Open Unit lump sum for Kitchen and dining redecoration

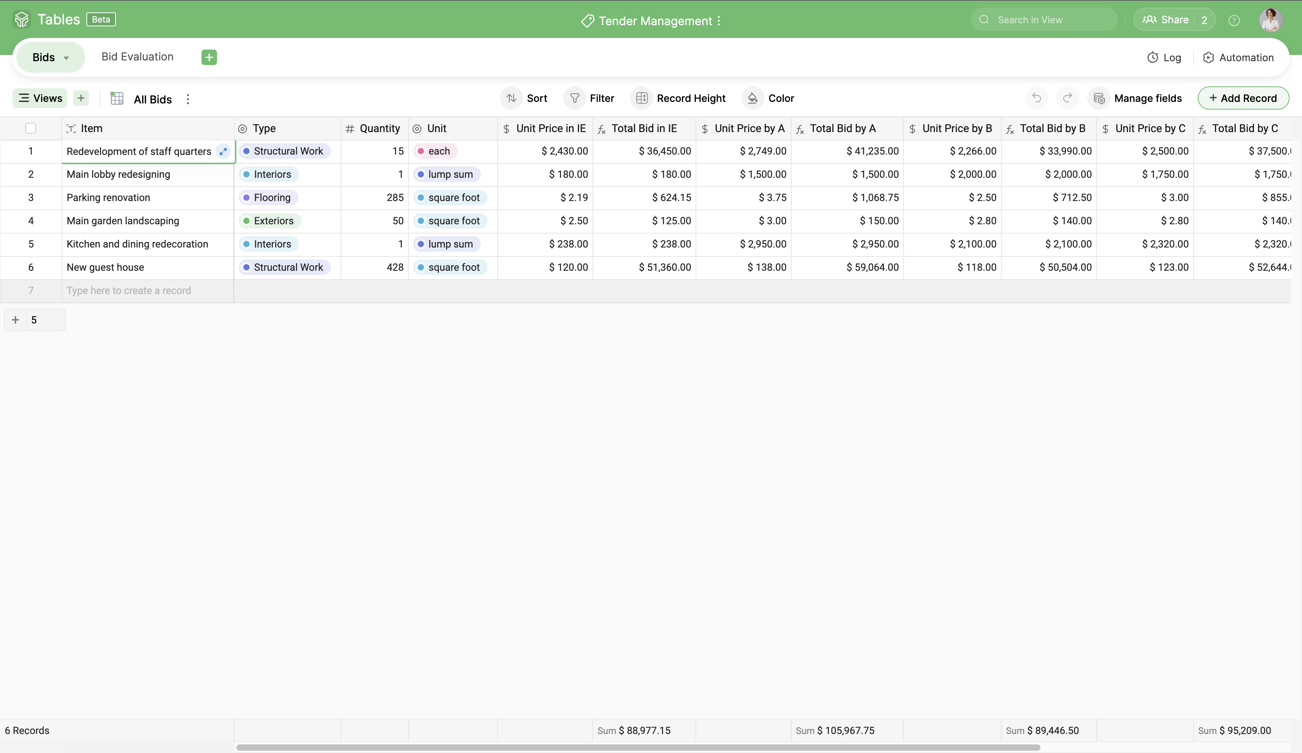click(x=446, y=244)
